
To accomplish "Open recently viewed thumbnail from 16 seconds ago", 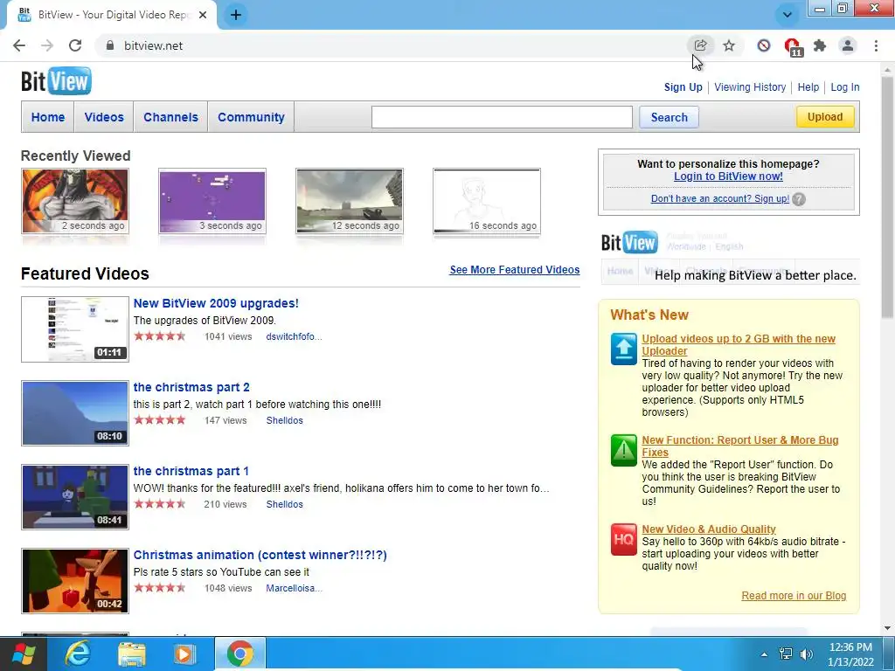I will tap(487, 201).
